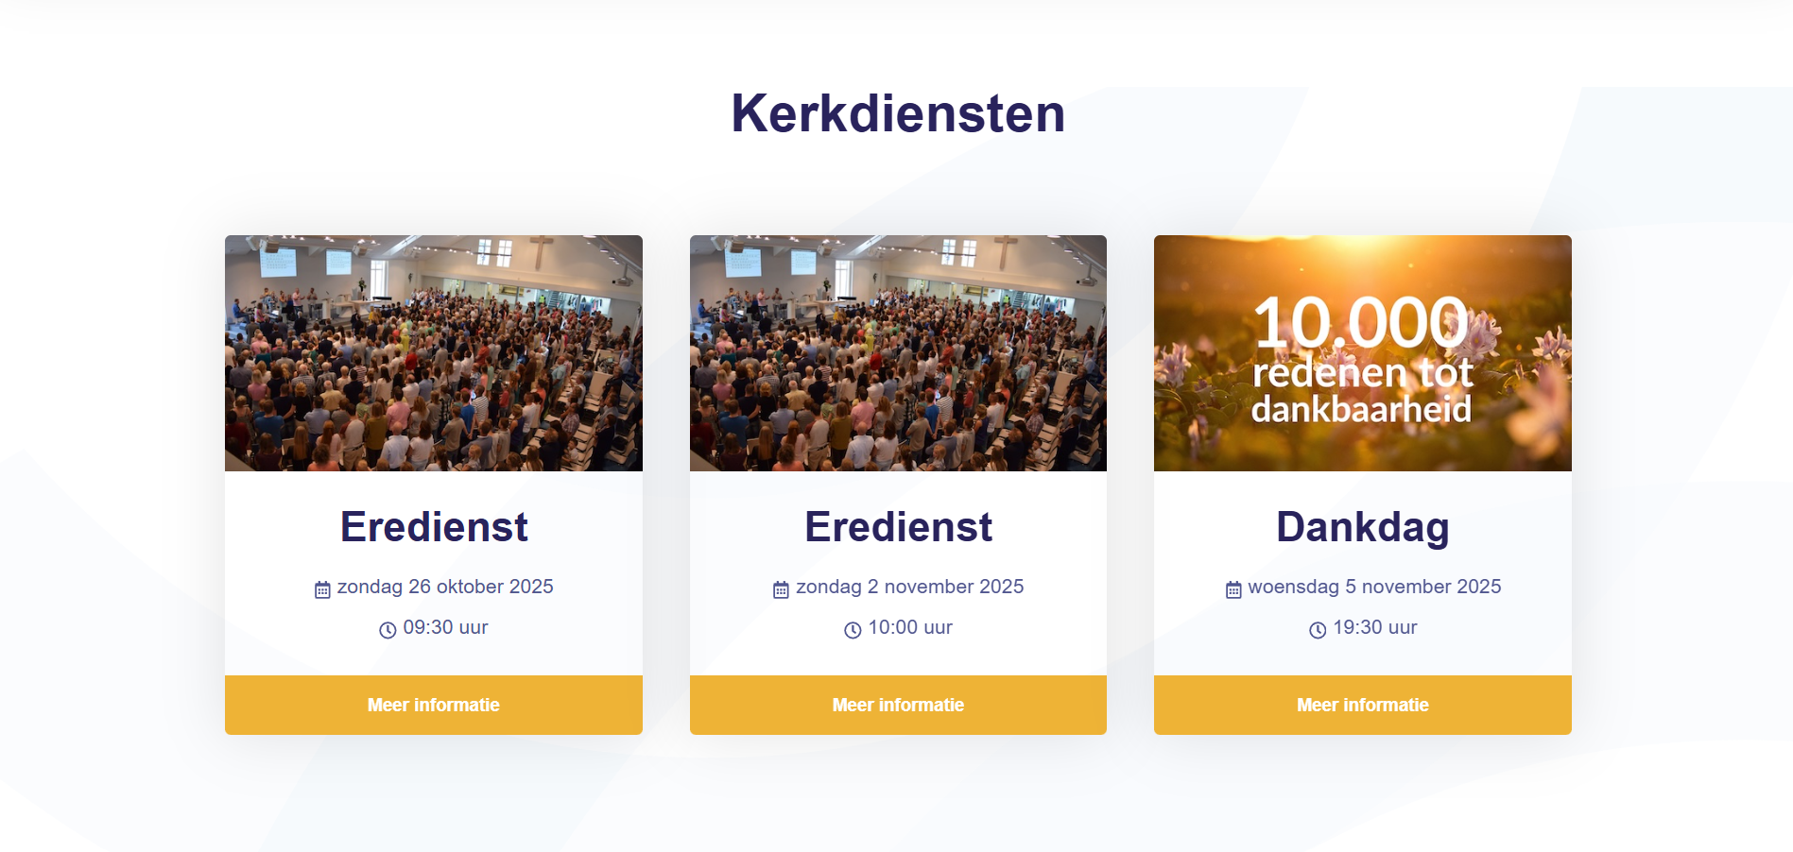Click the date text zondag 26 oktober 2025
The height and width of the screenshot is (852, 1793).
(445, 587)
